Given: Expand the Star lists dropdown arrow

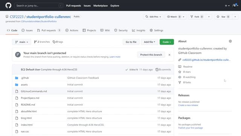Looking at the screenshot, I should [235, 17].
